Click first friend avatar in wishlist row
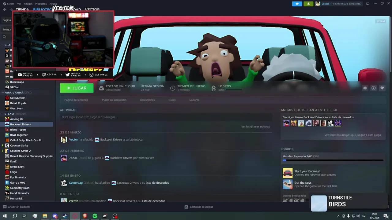The height and width of the screenshot is (220, 392). pyautogui.click(x=286, y=123)
